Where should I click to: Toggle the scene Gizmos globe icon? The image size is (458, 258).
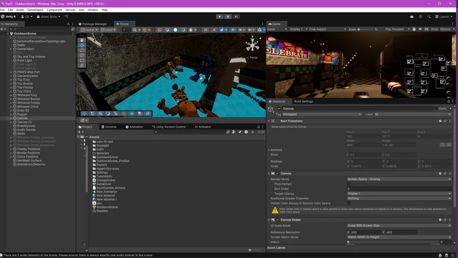click(259, 30)
